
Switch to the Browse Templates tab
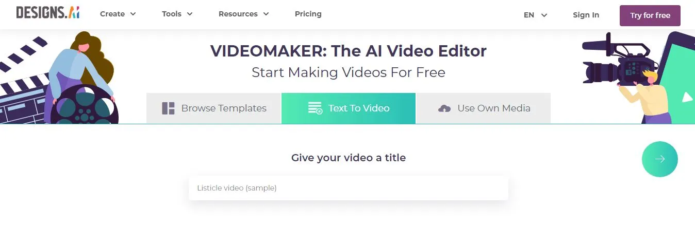(x=213, y=108)
